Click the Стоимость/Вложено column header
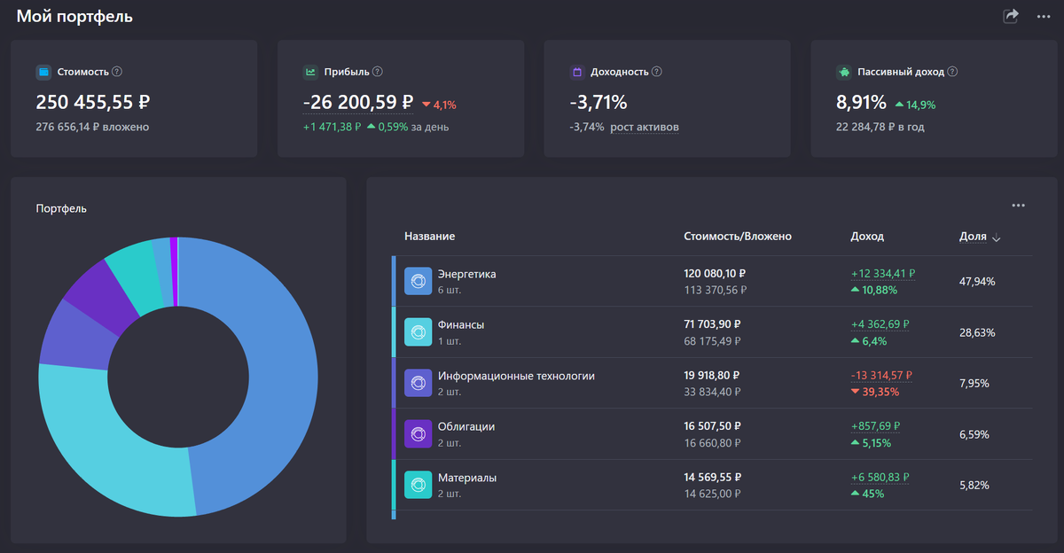Viewport: 1064px width, 553px height. pos(738,237)
